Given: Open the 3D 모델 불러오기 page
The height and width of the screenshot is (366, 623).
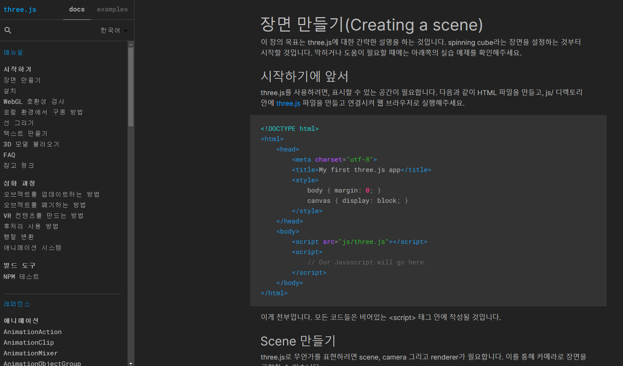Looking at the screenshot, I should [31, 144].
